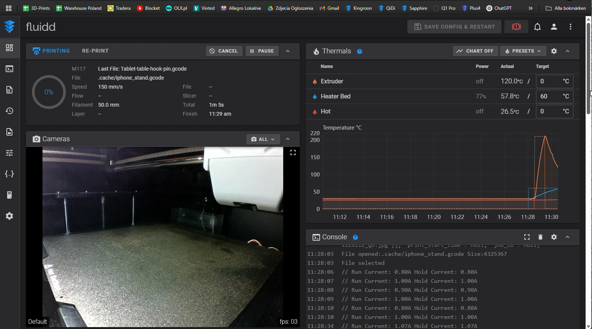Collapse the print status card
Screen dimensions: 592x329
coord(288,51)
